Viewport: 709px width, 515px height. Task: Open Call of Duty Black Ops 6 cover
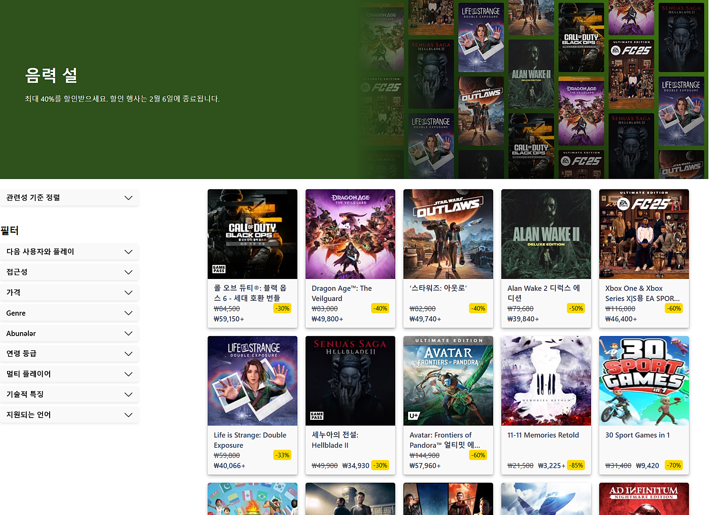point(253,234)
